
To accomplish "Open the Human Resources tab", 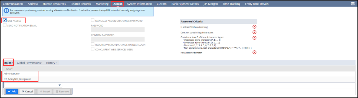I will 54,4.
